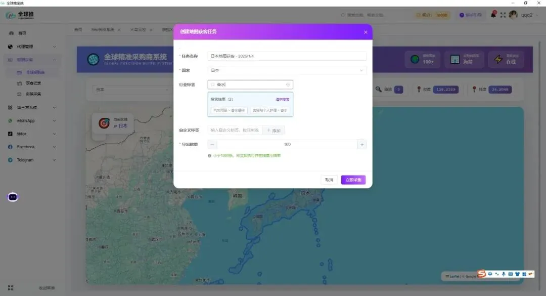Open the floating AI chatbot robot icon
Image resolution: width=546 pixels, height=296 pixels.
point(12,196)
